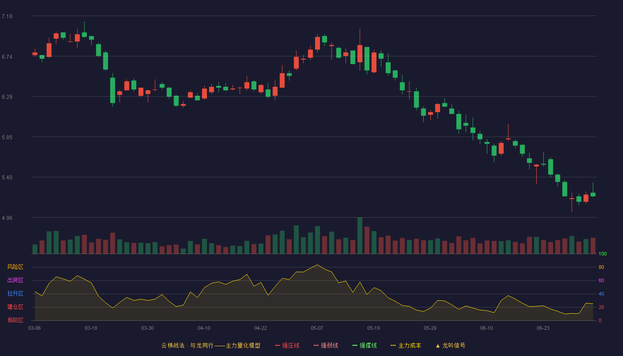Toggle the 主力成本 legend series
This screenshot has height=356, width=623.
click(406, 345)
